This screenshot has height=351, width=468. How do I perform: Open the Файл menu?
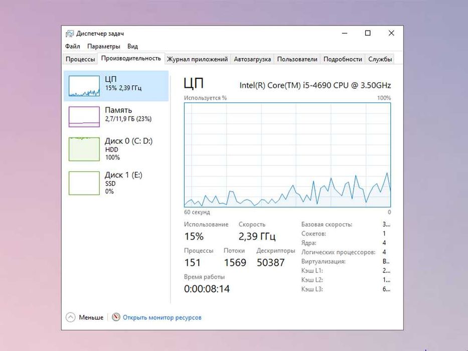[x=73, y=46]
